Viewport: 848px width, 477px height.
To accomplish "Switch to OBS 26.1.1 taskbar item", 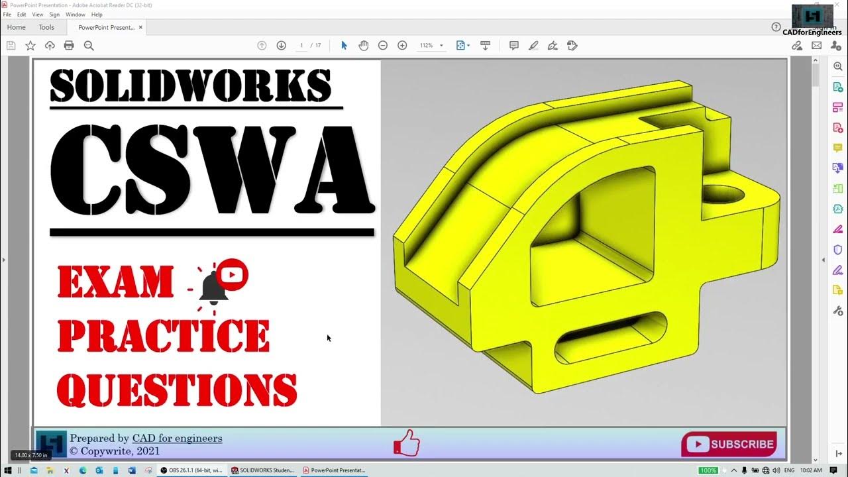I will (191, 470).
